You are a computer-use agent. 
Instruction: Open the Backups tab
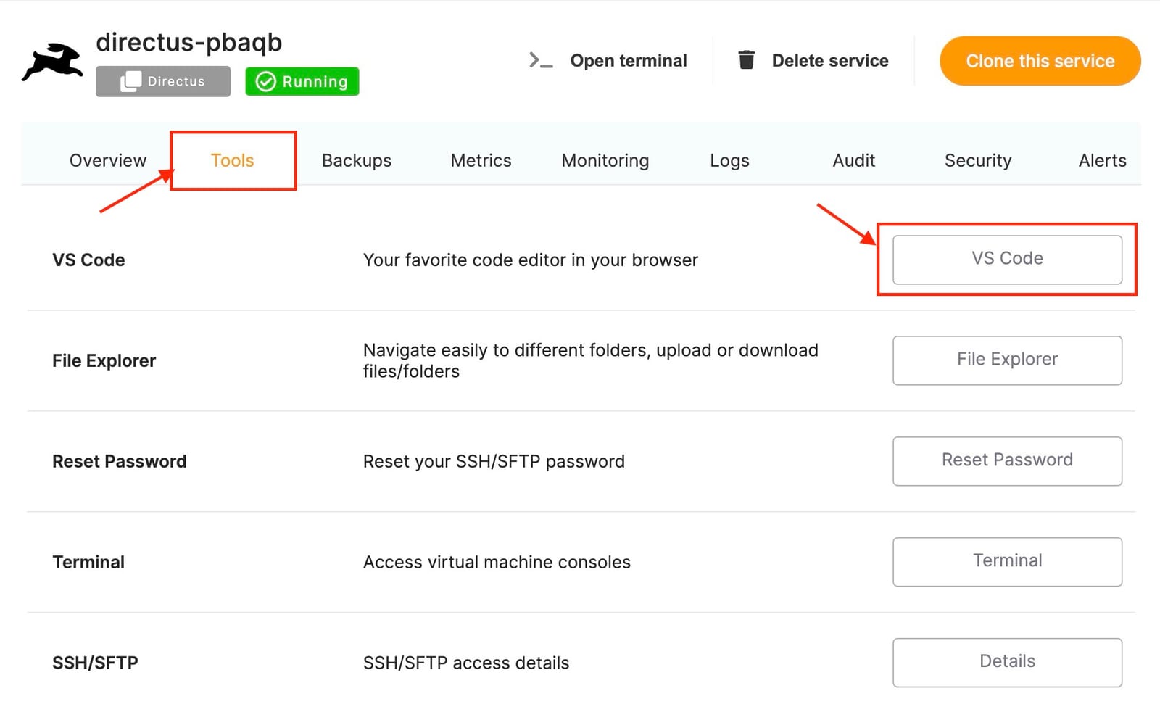tap(357, 160)
